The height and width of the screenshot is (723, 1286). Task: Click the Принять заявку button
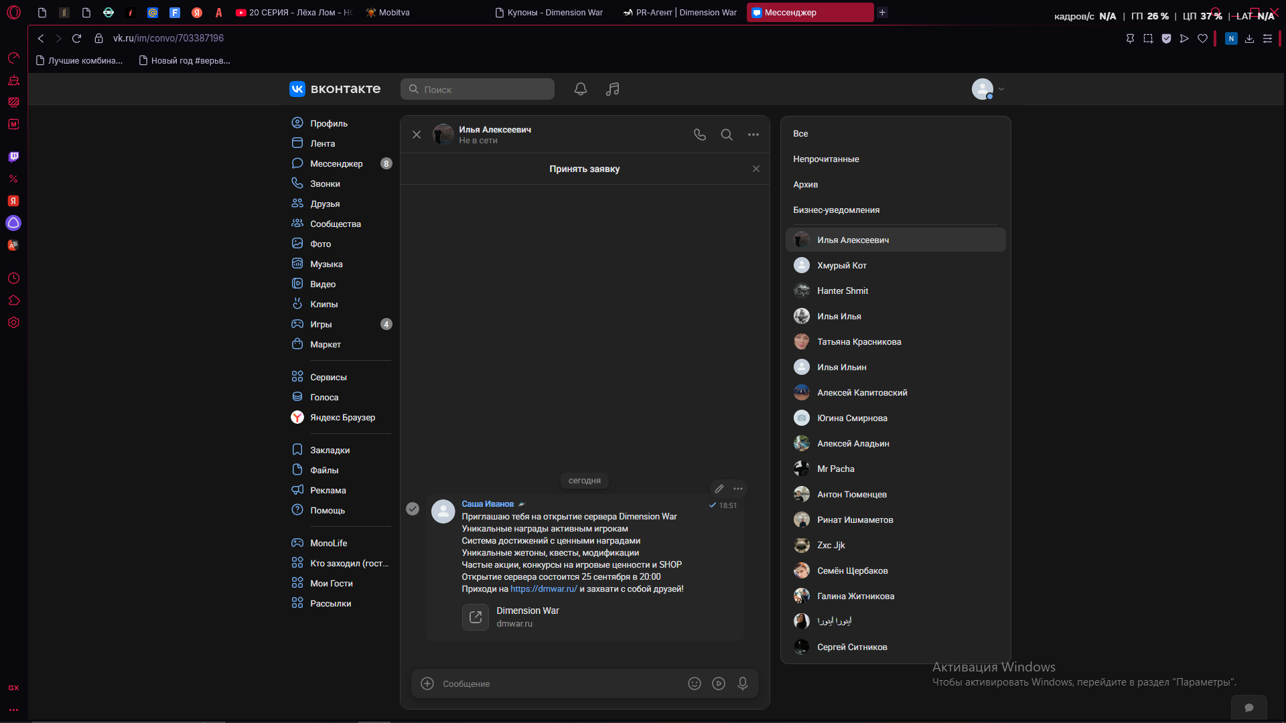(x=585, y=169)
